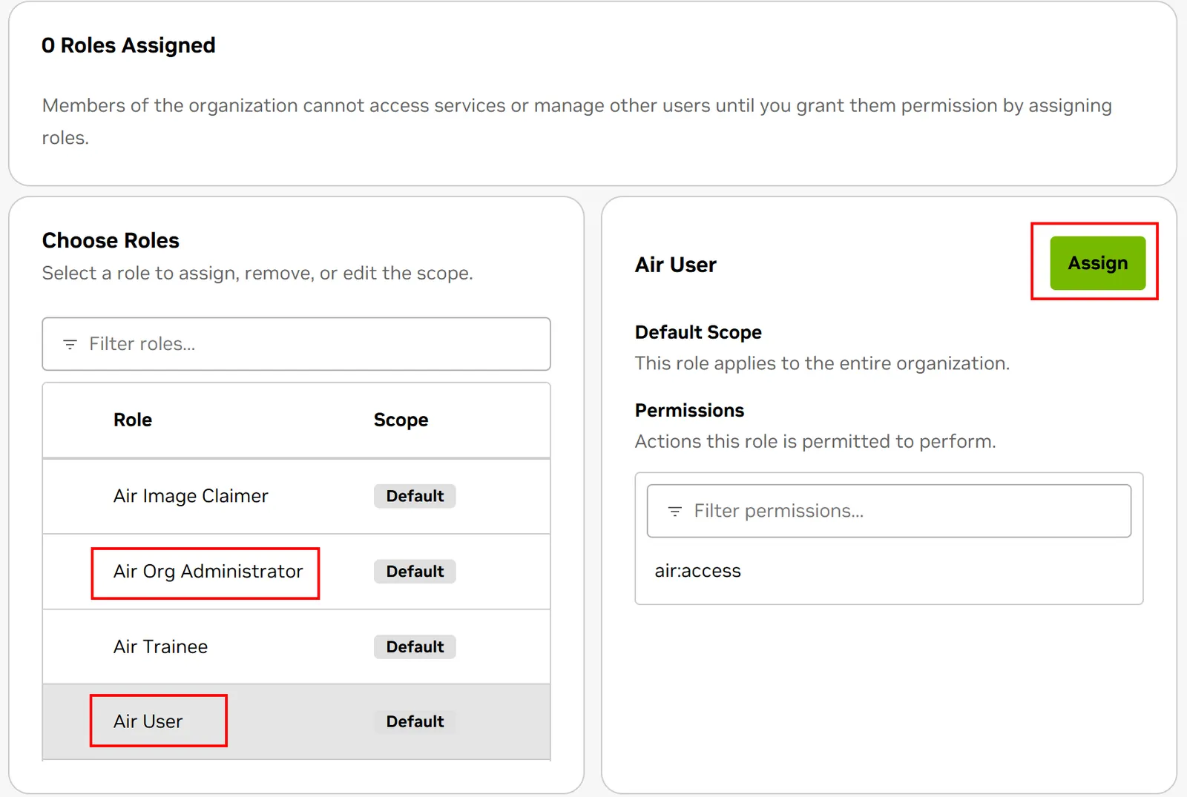Screen dimensions: 1187x797
Task: Click the Role column header
Action: click(x=133, y=420)
